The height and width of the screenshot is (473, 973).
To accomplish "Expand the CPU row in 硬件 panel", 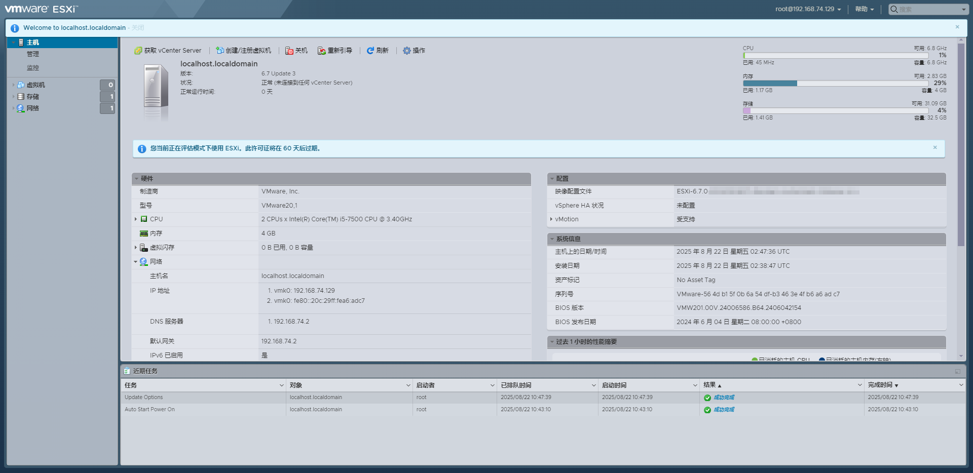I will [x=136, y=219].
